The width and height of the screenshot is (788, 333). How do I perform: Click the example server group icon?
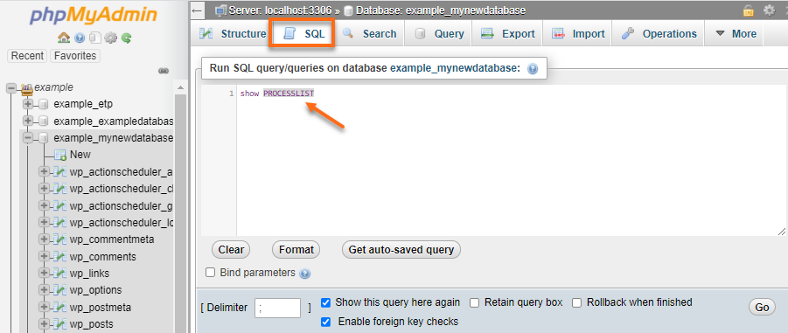tap(27, 89)
